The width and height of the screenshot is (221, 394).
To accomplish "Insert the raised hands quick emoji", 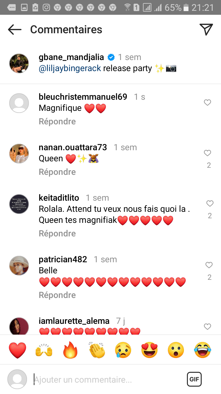I will 44,350.
